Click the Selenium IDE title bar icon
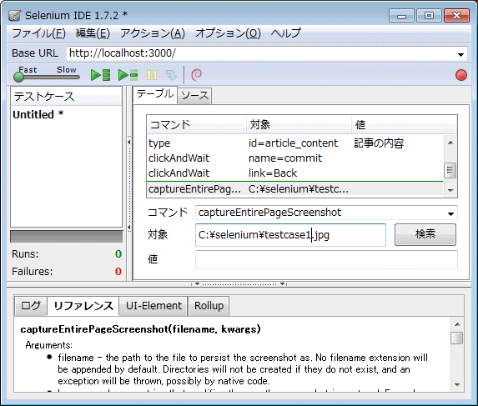478x406 pixels. 15,16
